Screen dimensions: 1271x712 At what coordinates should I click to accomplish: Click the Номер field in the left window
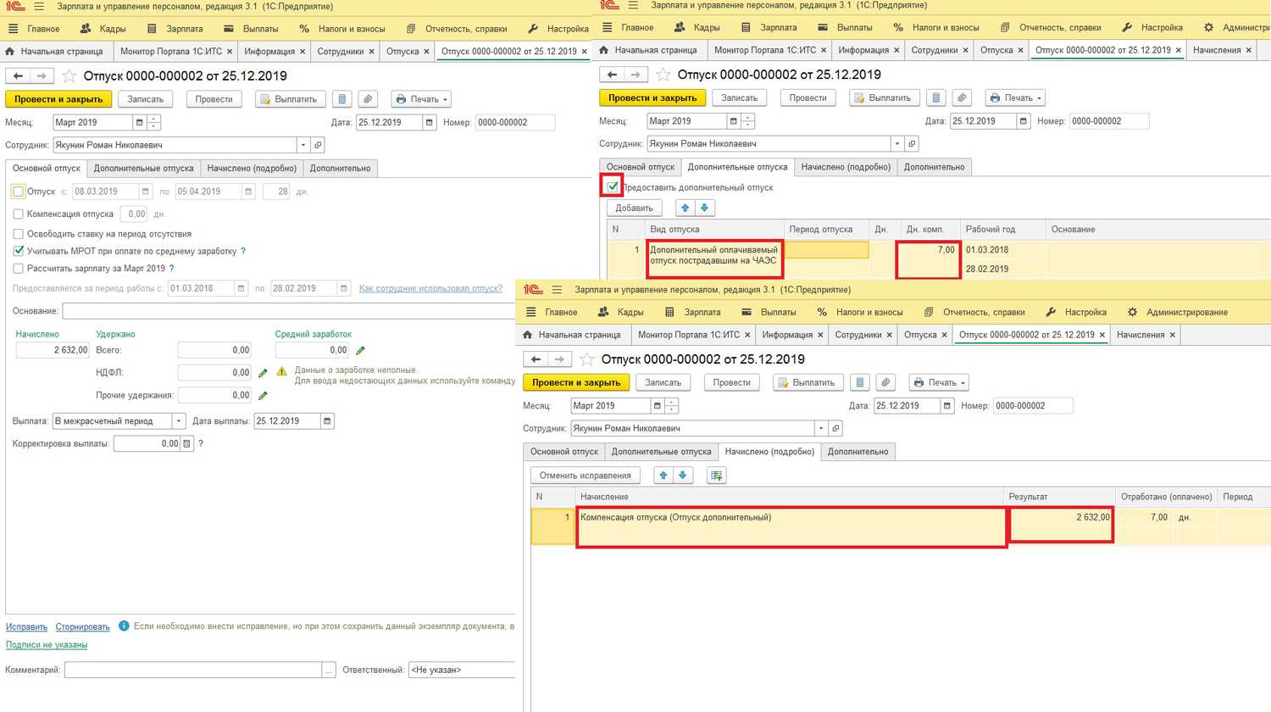coord(515,123)
